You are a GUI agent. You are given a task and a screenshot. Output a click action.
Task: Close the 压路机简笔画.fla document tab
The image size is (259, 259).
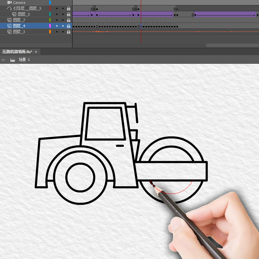click(36, 52)
